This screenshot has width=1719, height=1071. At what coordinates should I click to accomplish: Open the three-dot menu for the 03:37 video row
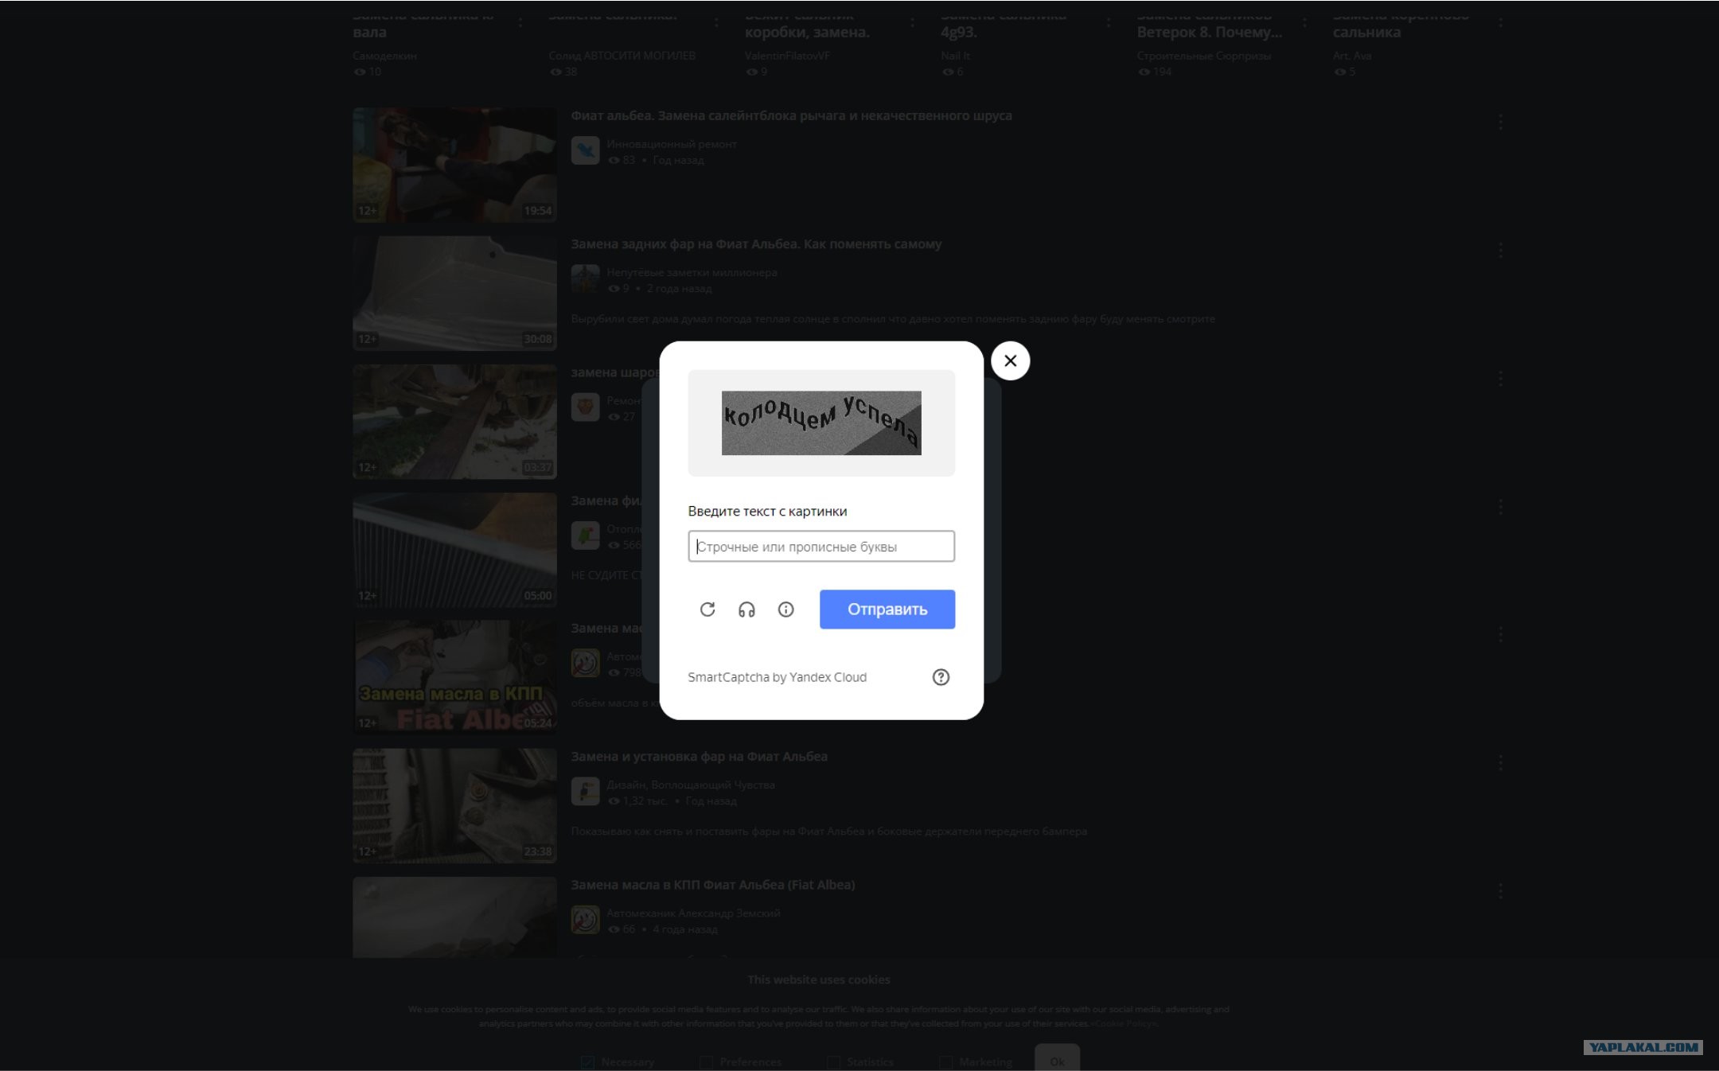coord(1500,379)
